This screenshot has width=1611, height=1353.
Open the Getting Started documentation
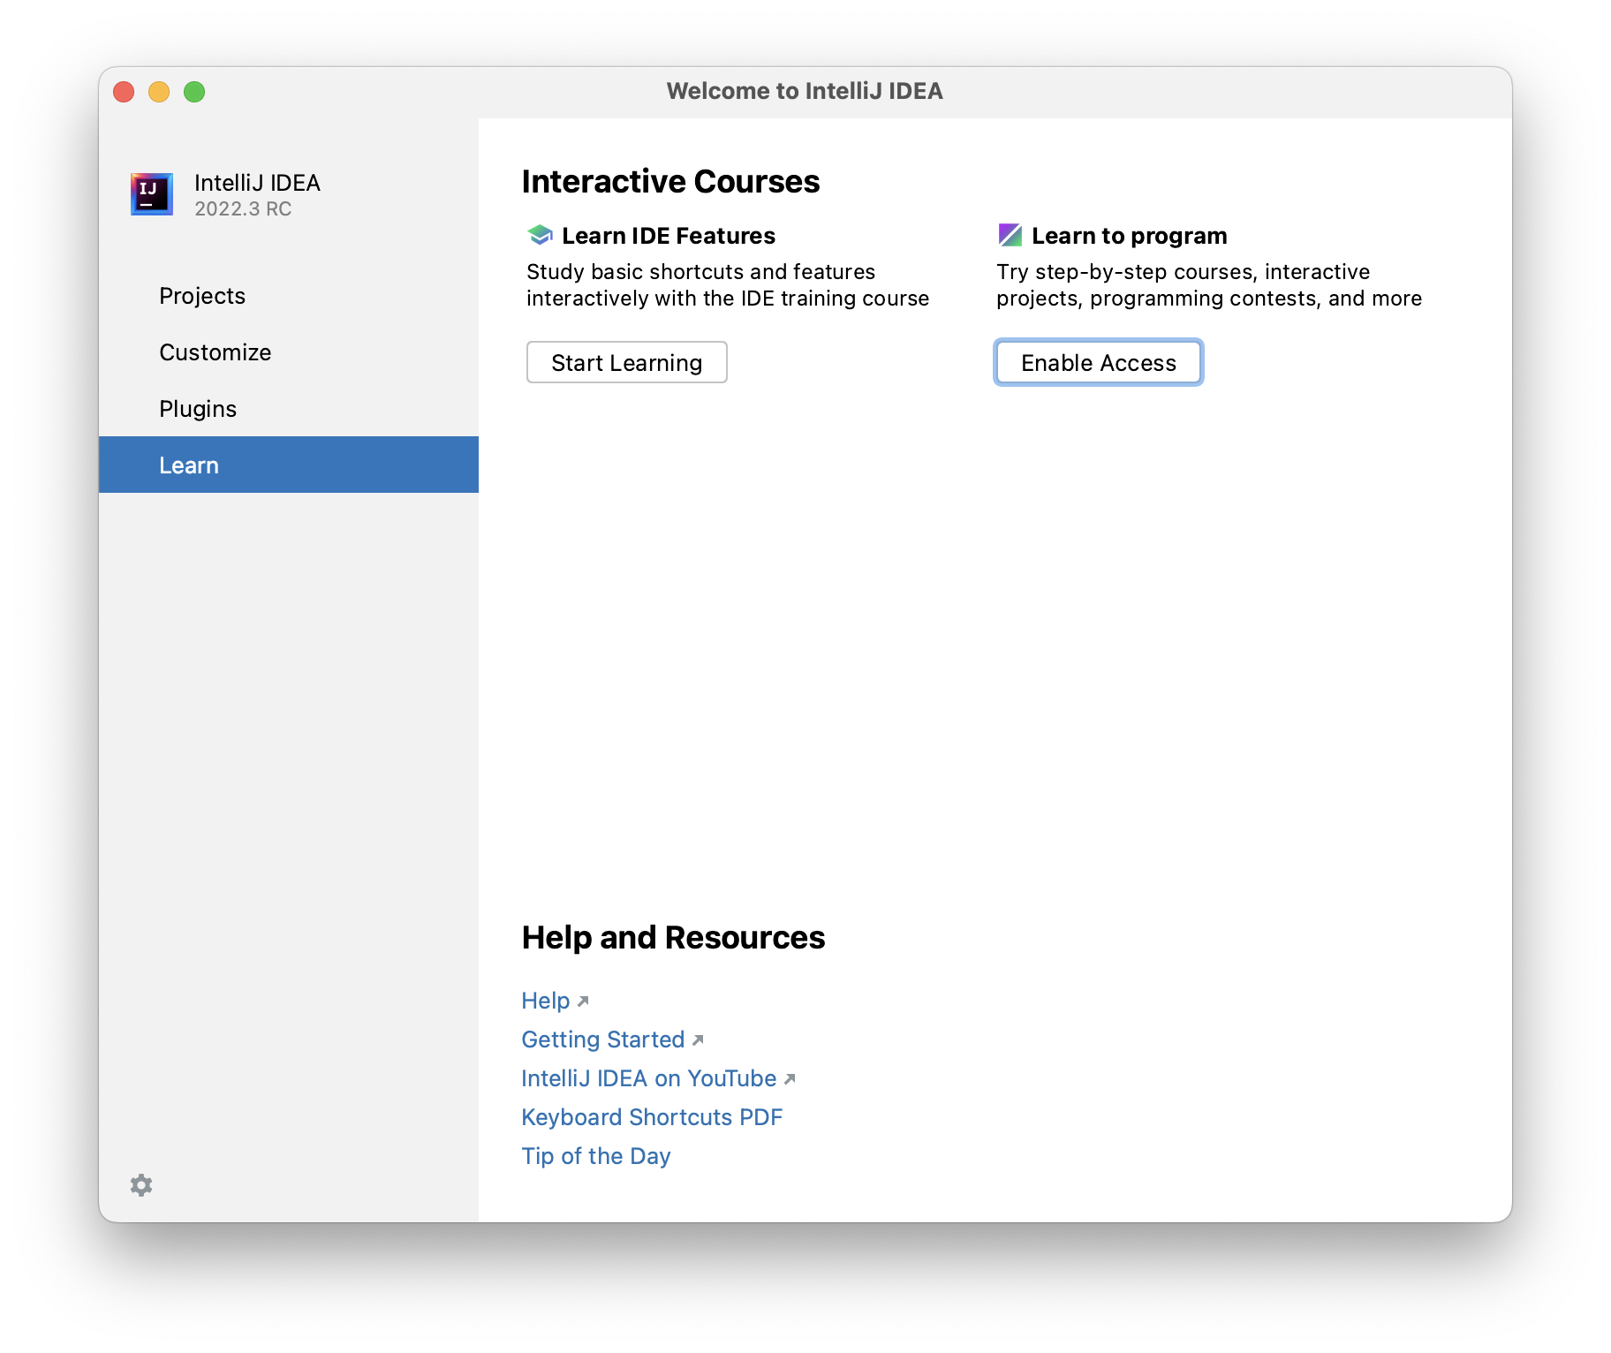[603, 1039]
